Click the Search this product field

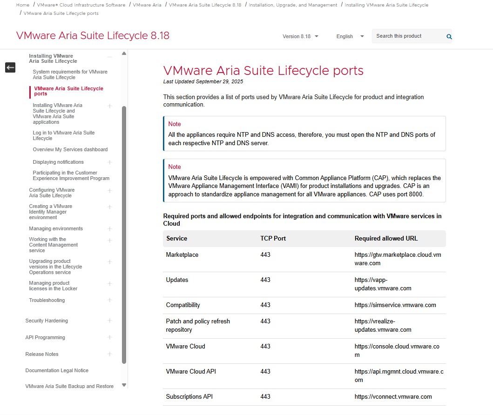pos(407,36)
